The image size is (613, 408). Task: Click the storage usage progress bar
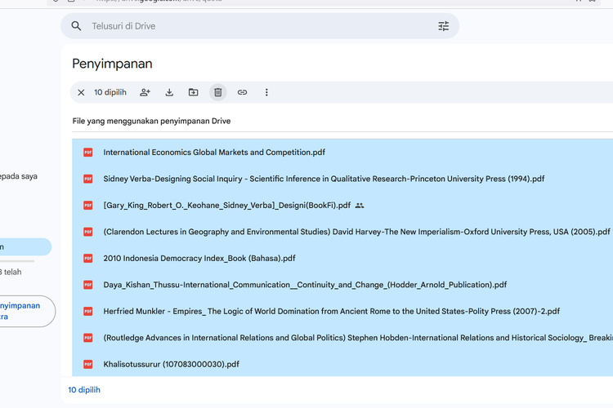coord(17,261)
